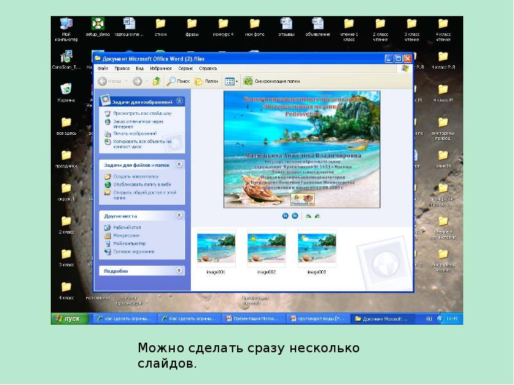Click 'Создать новую папку' link
514x385 pixels.
(x=134, y=176)
